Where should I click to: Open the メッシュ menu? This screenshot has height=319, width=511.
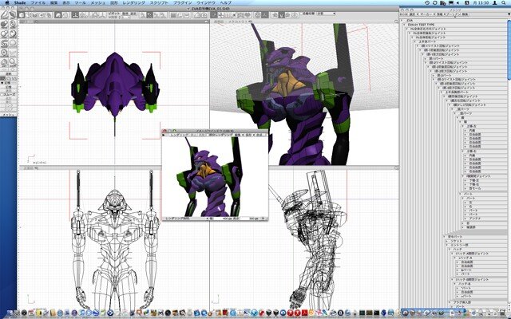pos(97,2)
